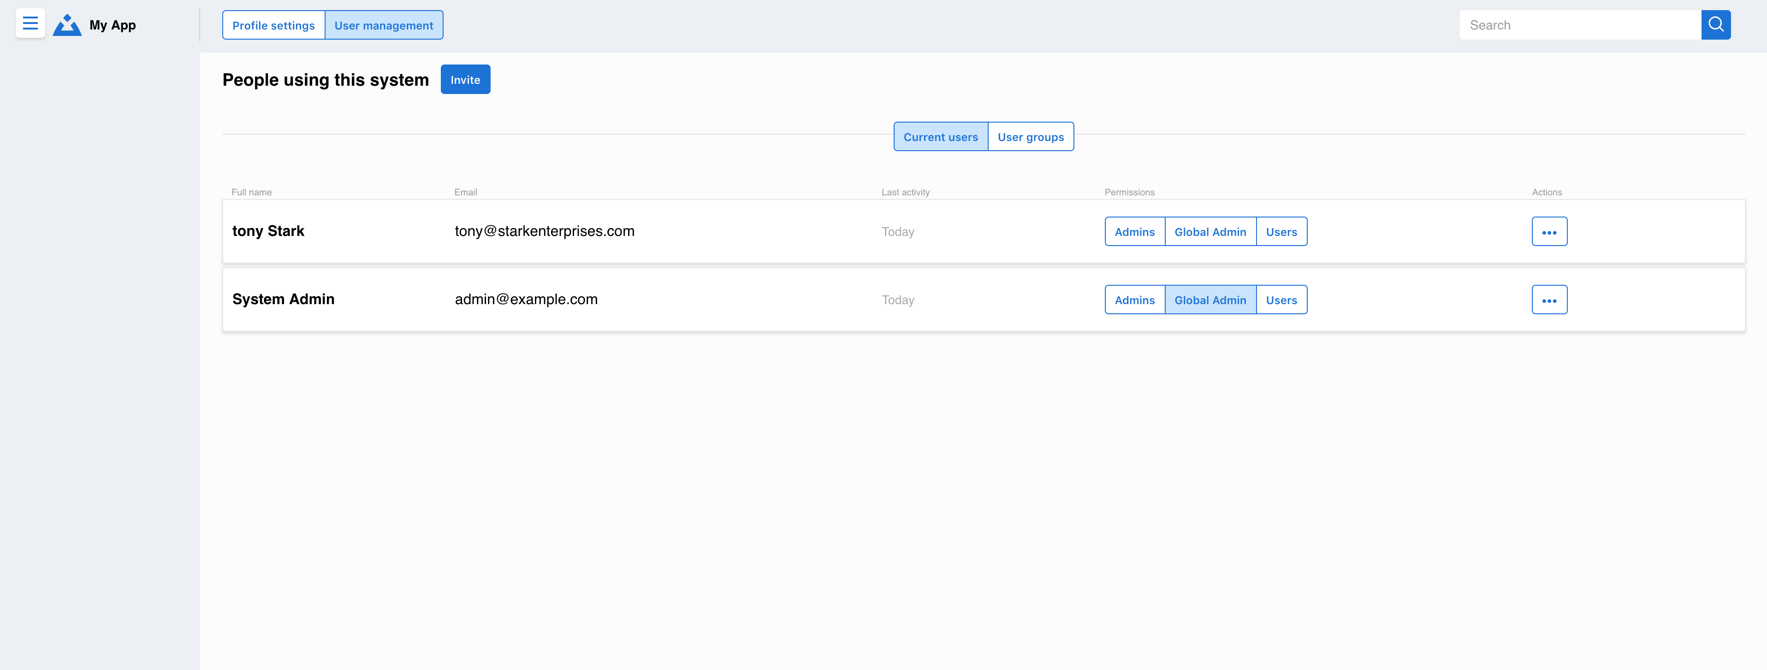Select the magnifying glass in the search bar
This screenshot has width=1767, height=670.
click(x=1715, y=24)
